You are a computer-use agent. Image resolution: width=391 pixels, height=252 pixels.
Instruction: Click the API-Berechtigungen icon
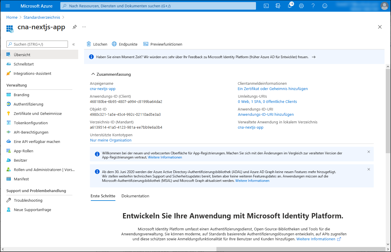(x=8, y=132)
